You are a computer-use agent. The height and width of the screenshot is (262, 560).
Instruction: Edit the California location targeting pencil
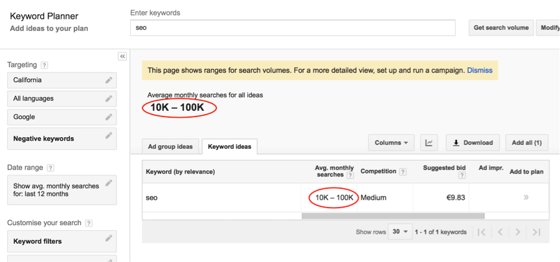pos(109,80)
